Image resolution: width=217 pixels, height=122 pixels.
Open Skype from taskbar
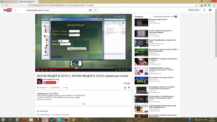(x=59, y=120)
